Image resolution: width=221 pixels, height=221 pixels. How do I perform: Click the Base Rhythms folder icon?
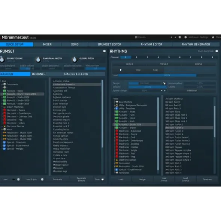coord(117,102)
